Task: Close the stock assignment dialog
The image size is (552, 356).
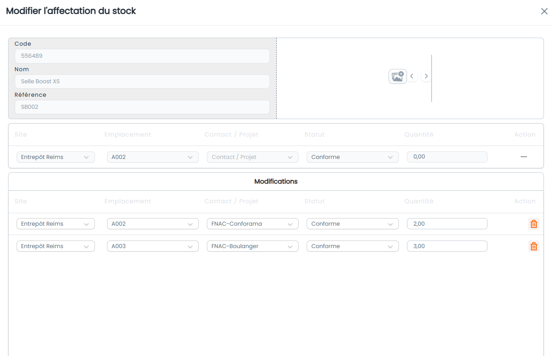Action: [544, 11]
